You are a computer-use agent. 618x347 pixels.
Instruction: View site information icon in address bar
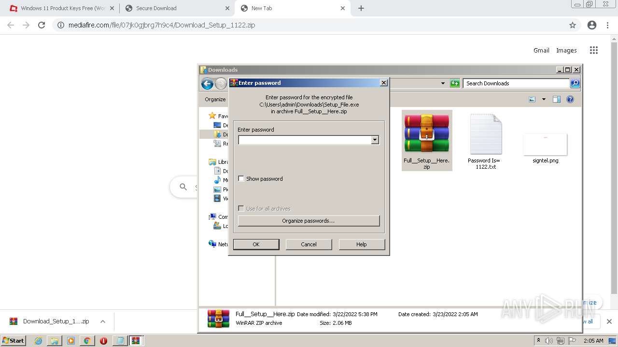click(61, 25)
